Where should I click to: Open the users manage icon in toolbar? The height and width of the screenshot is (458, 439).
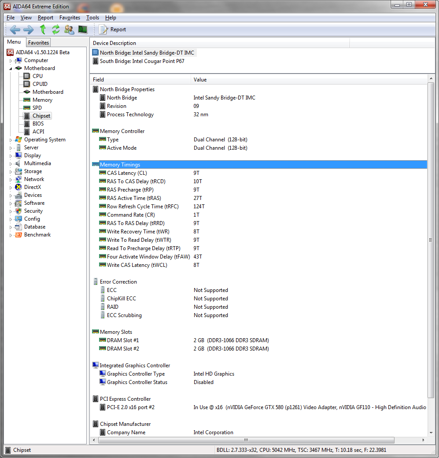coord(69,30)
